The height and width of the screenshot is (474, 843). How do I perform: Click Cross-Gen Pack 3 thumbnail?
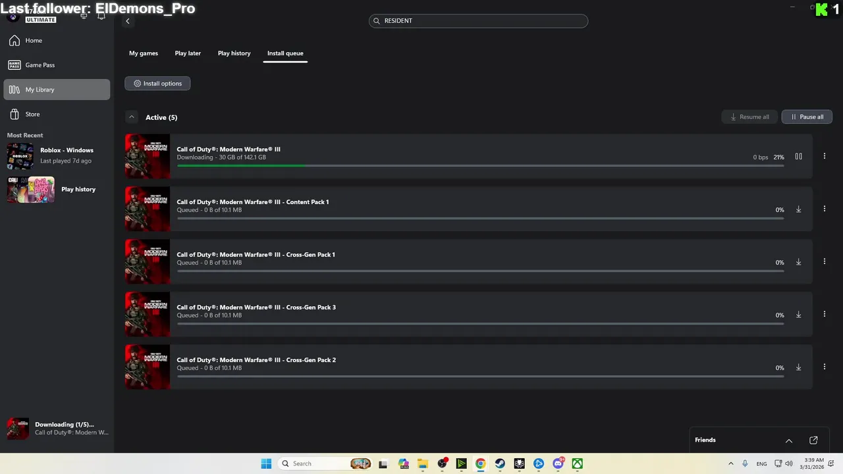tap(148, 315)
